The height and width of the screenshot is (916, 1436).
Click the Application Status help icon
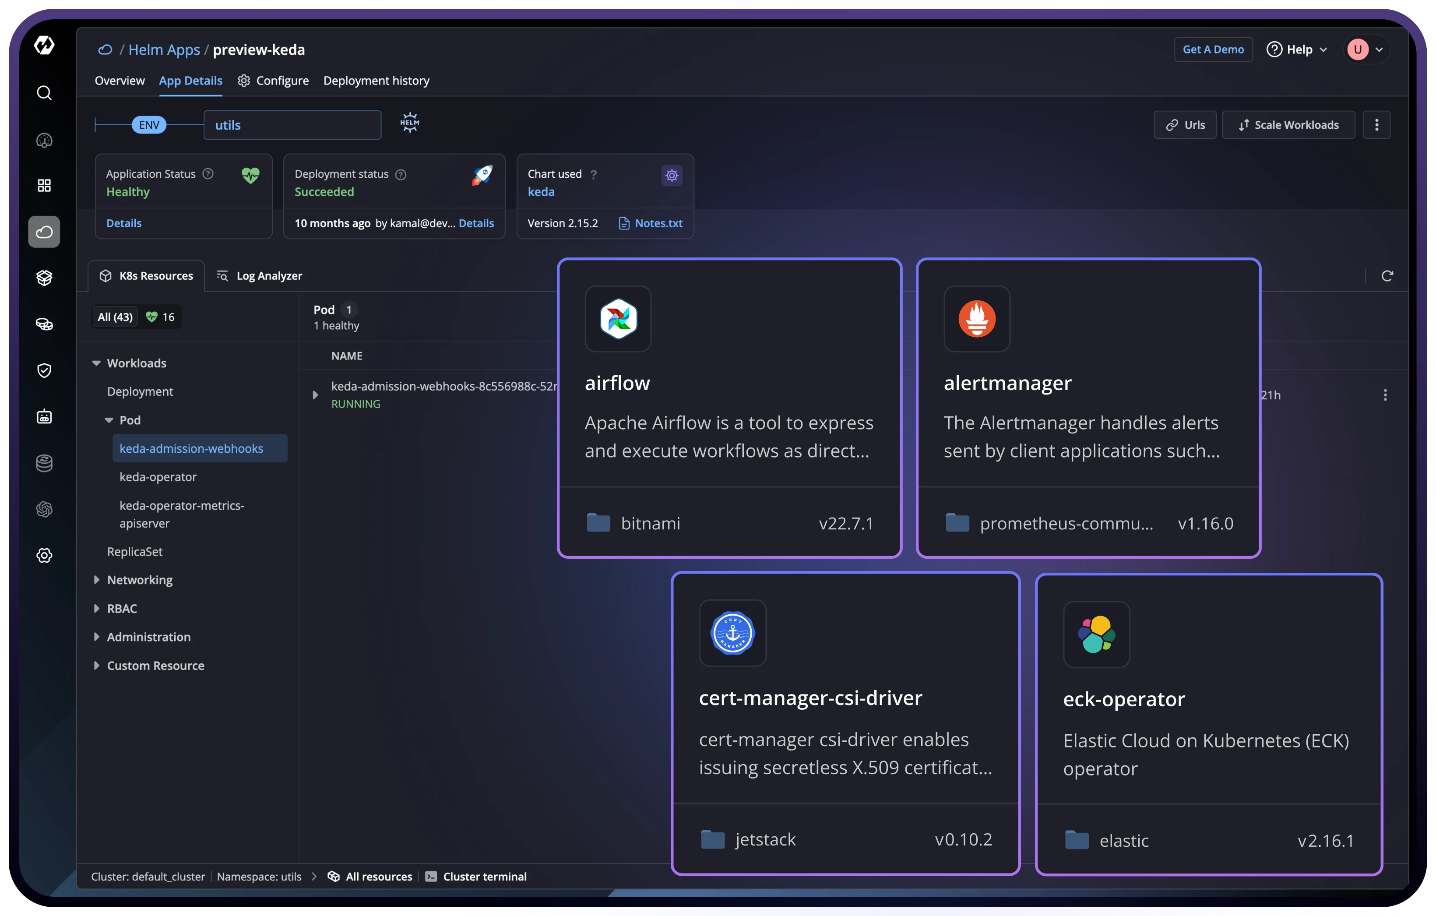click(208, 173)
